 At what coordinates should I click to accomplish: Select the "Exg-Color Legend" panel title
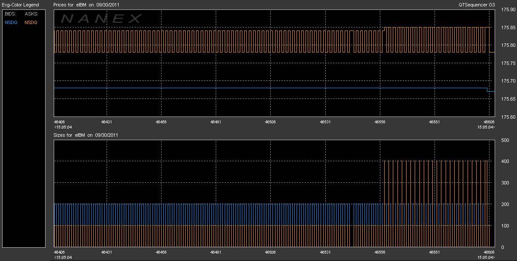click(20, 5)
